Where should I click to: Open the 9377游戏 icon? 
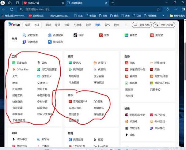pyautogui.click(x=152, y=115)
